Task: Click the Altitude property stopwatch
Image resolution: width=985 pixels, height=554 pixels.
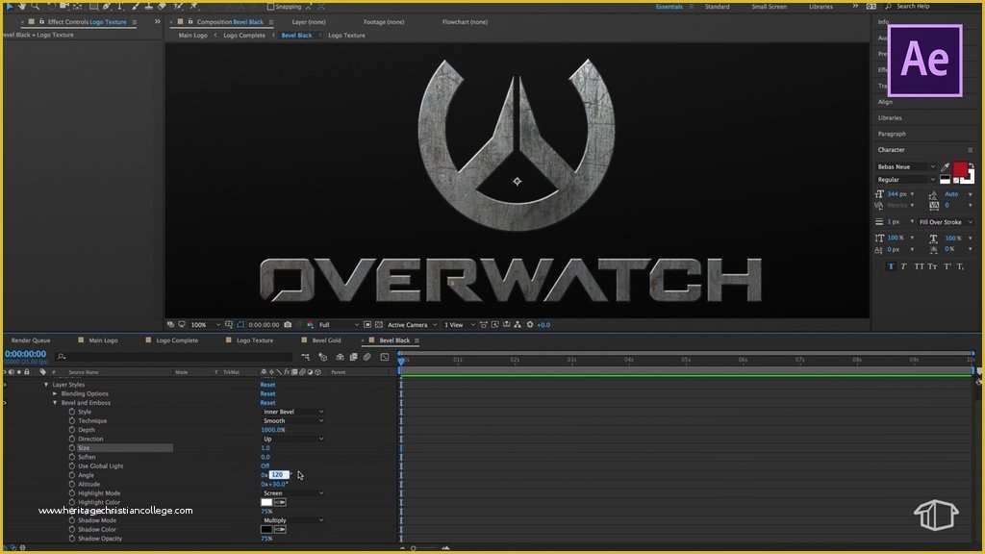Action: tap(71, 485)
